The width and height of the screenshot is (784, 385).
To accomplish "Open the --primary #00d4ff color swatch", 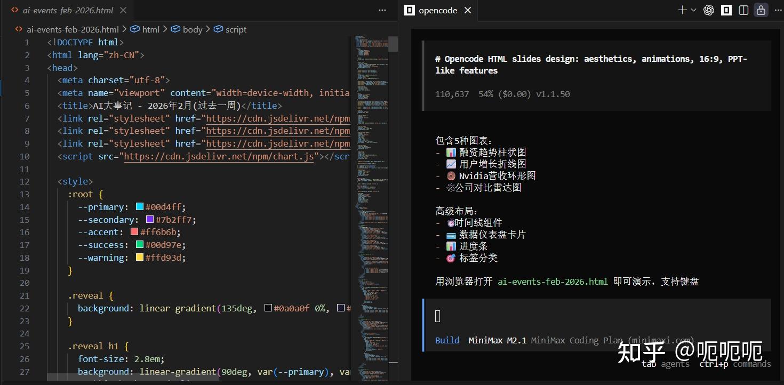I will (x=140, y=207).
